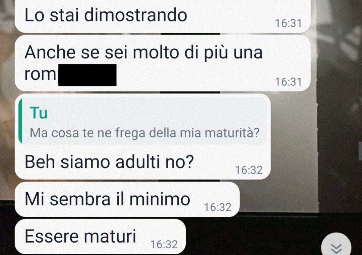Click the word 'minimo' in the message
Screen dimensions: 362x255
(160, 199)
